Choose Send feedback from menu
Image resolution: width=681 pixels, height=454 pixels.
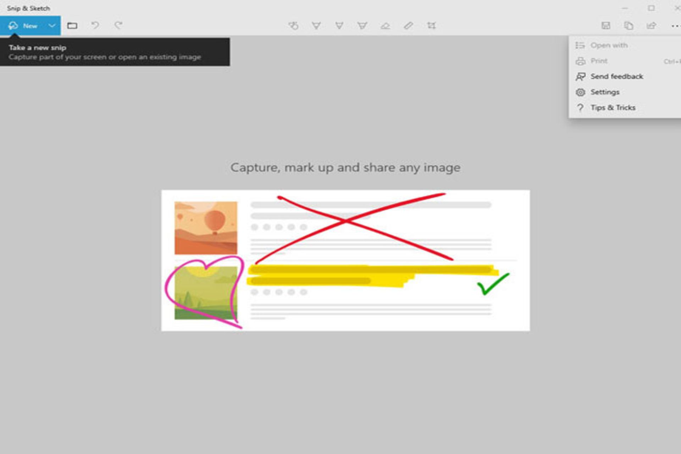click(x=616, y=77)
